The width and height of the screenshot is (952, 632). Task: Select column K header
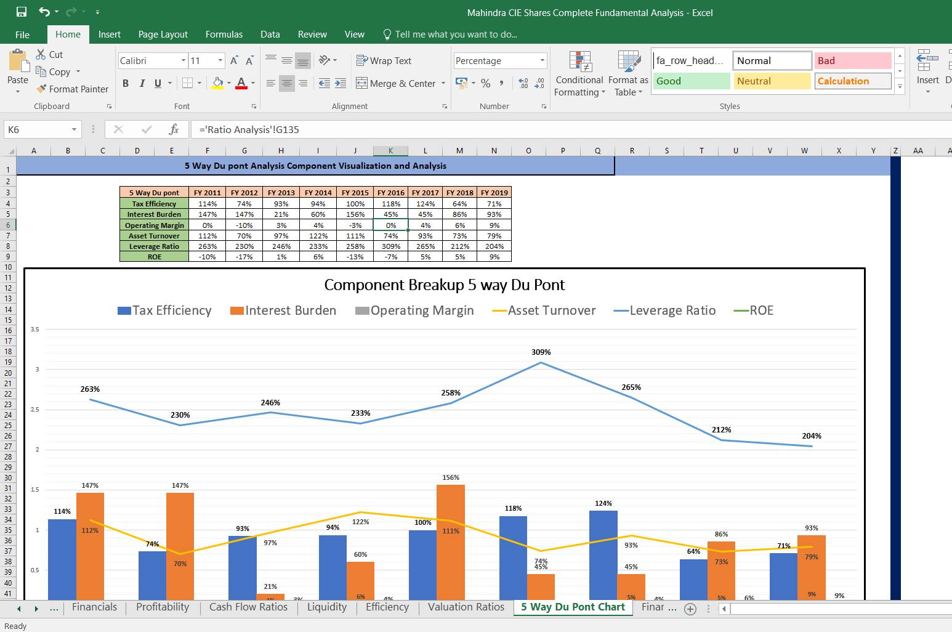[390, 150]
